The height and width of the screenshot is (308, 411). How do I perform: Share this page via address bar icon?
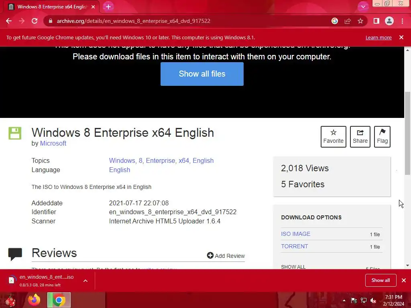pos(347,21)
